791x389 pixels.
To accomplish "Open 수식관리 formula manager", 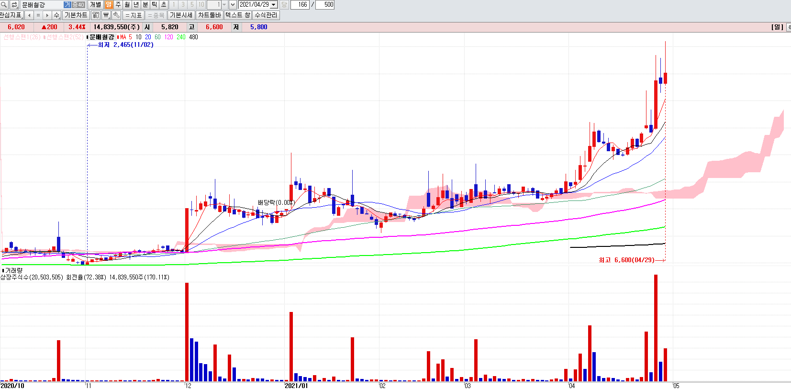I will 266,15.
